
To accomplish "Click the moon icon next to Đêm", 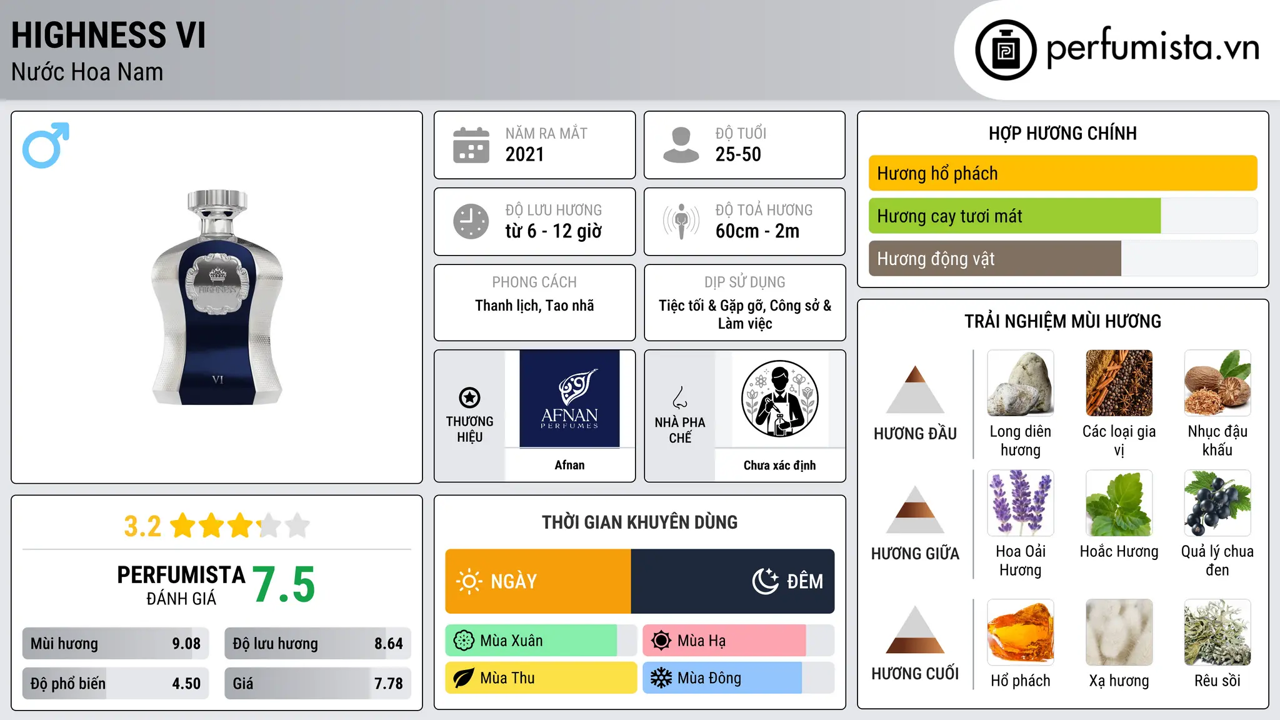I will click(x=766, y=581).
